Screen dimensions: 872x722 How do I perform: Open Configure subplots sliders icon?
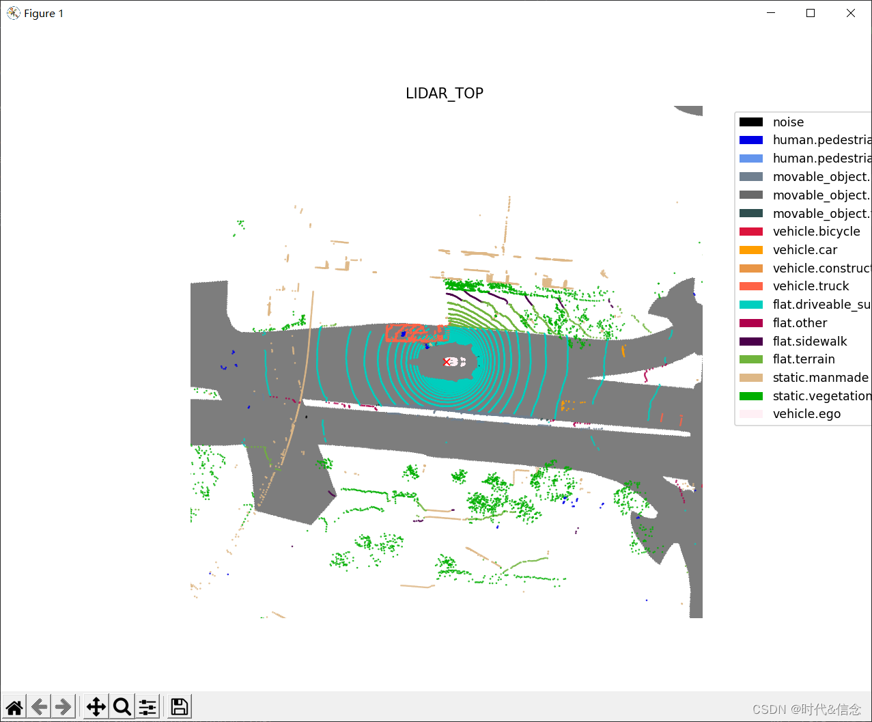point(147,707)
